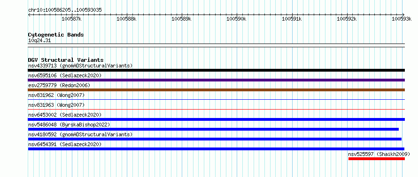Click the 100590k ruler tick label
Viewport: 418px width, 177px height.
(x=236, y=19)
